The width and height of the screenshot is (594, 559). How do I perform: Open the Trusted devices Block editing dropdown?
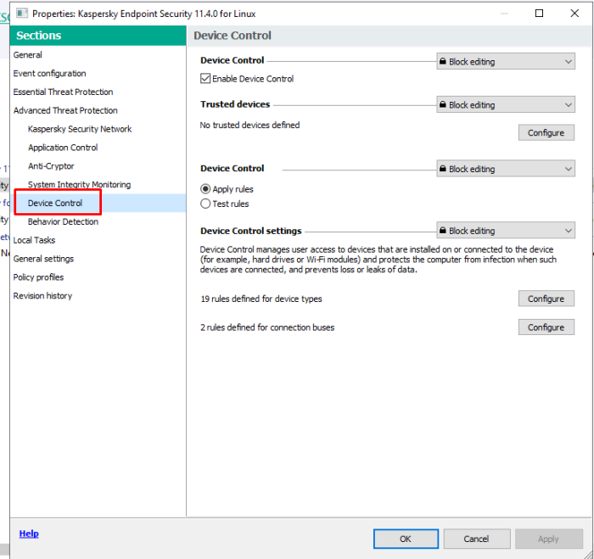(x=506, y=104)
